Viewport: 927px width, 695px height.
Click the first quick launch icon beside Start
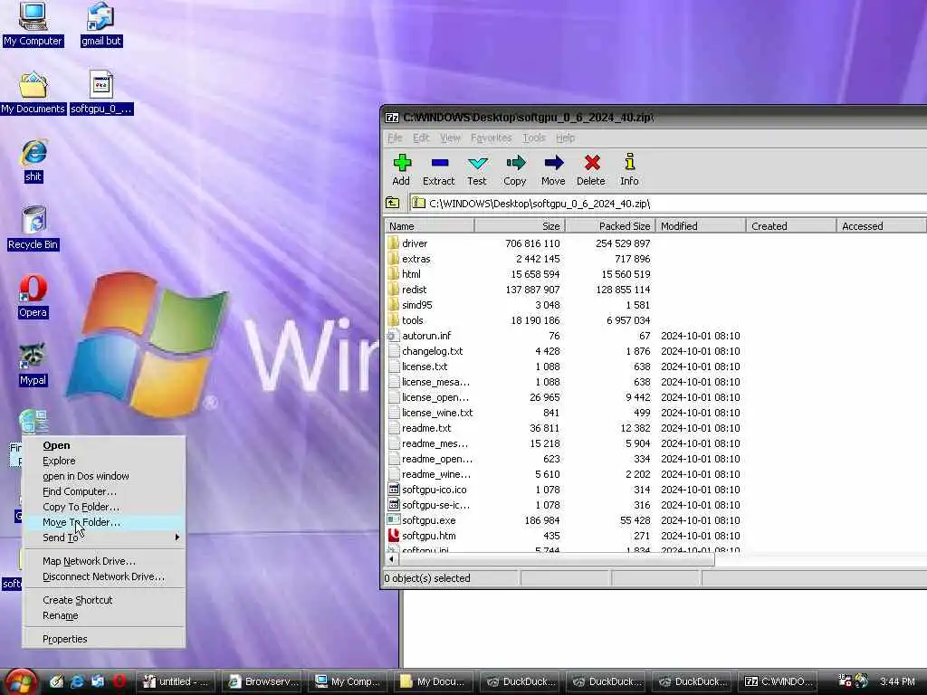[x=57, y=681]
